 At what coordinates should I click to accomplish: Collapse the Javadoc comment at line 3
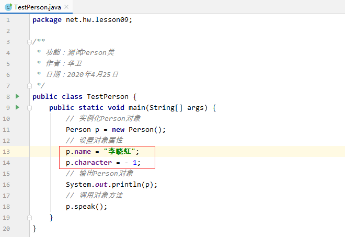29,42
